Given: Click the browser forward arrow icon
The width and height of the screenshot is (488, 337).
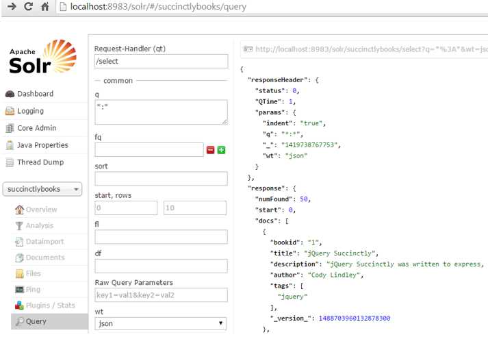Looking at the screenshot, I should [x=12, y=6].
